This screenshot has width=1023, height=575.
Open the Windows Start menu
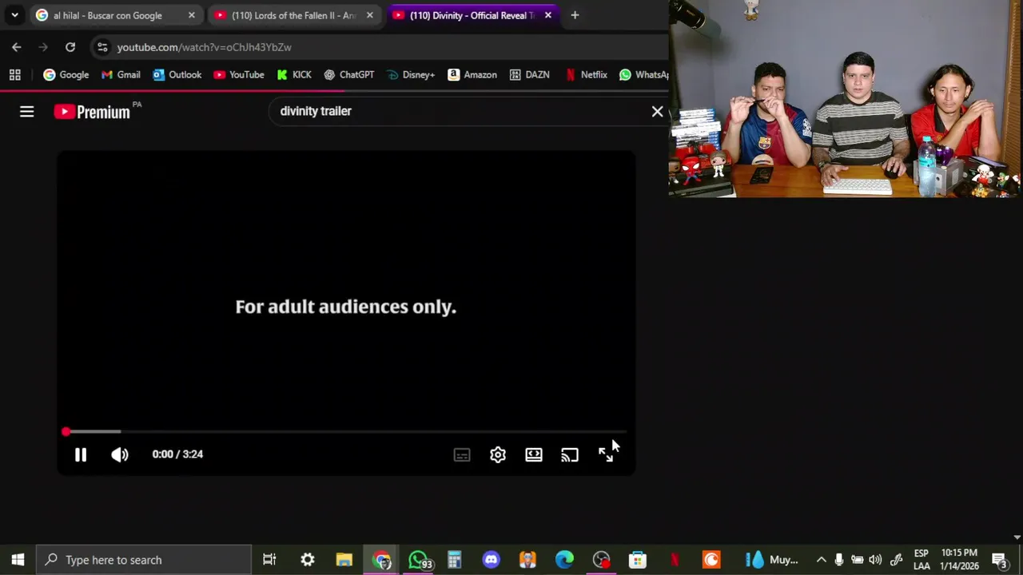[18, 560]
